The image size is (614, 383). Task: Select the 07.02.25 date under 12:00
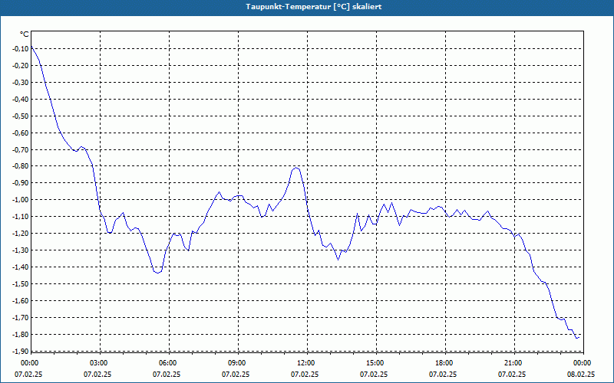305,375
